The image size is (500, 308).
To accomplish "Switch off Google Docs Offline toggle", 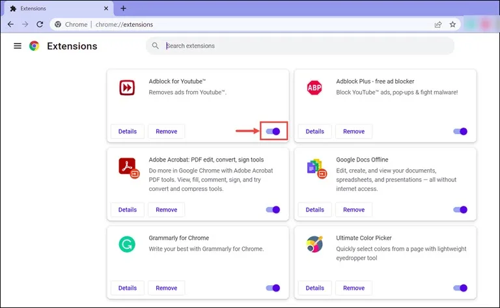I will click(460, 210).
